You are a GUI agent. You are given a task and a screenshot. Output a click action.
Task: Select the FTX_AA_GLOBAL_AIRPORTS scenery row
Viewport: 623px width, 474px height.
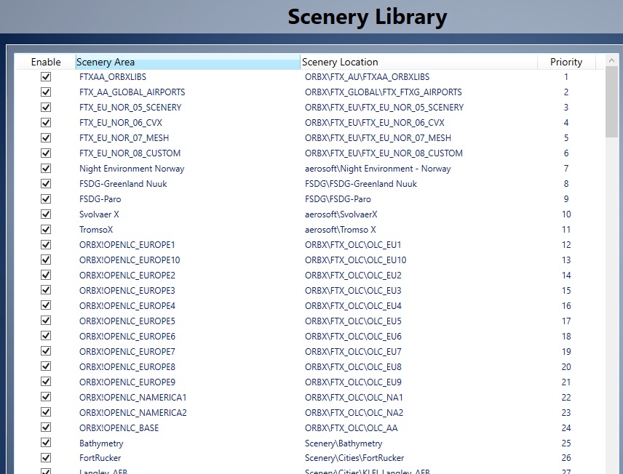(132, 92)
